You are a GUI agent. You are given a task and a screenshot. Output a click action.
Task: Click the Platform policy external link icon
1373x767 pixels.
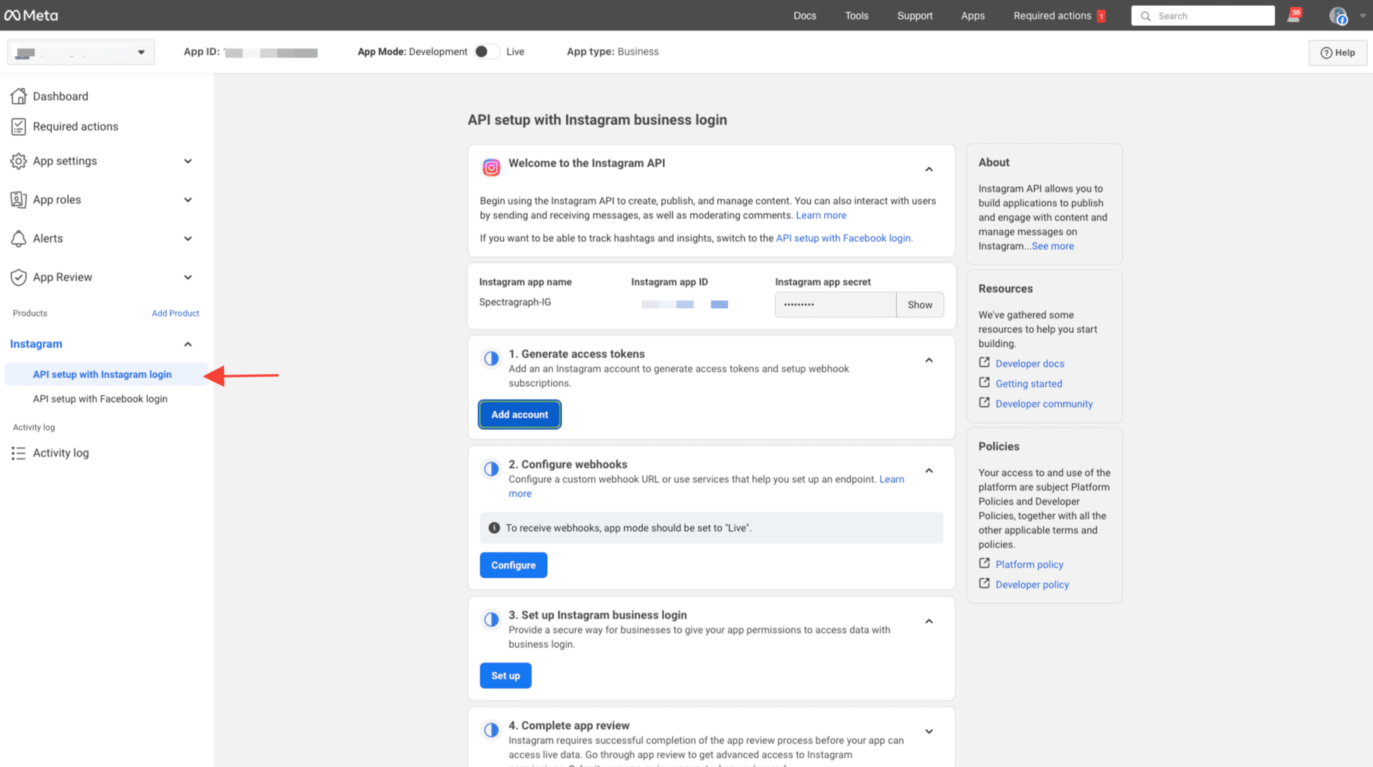[984, 563]
